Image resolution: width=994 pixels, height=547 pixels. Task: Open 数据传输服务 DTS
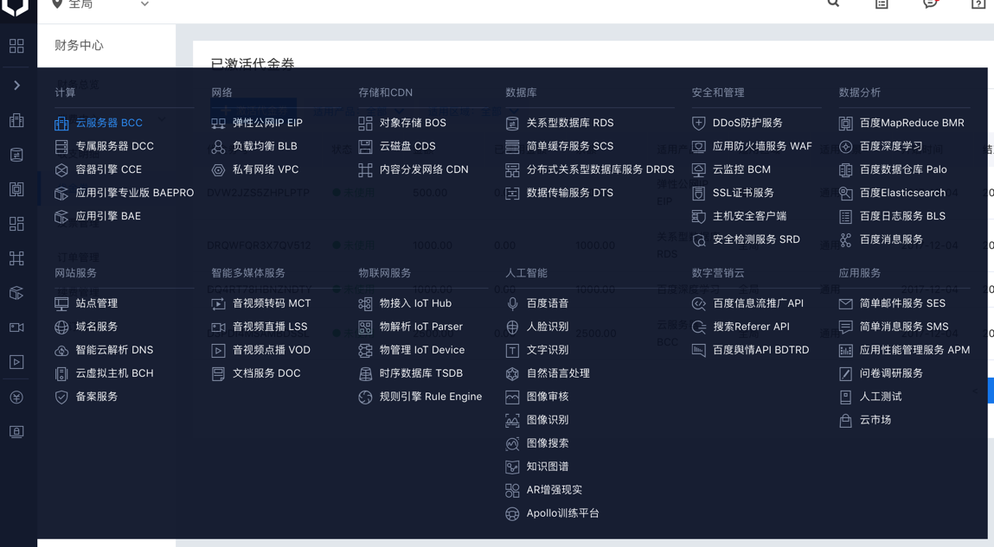(x=570, y=193)
